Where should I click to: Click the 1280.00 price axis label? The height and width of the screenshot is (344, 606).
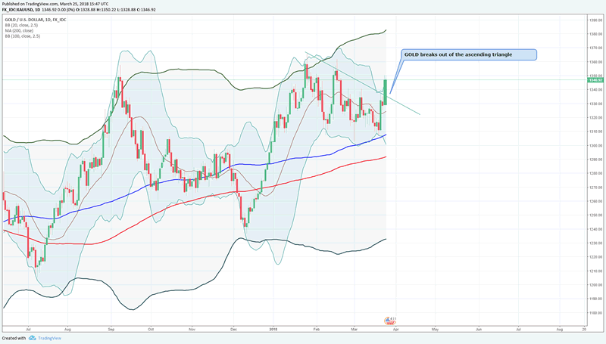[595, 173]
